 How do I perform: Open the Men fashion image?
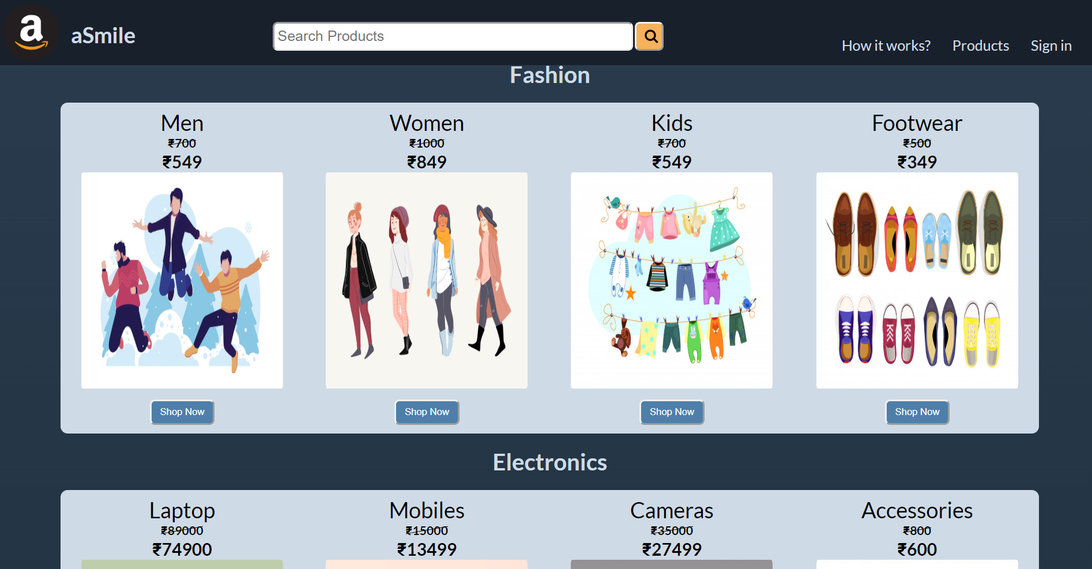(x=182, y=280)
